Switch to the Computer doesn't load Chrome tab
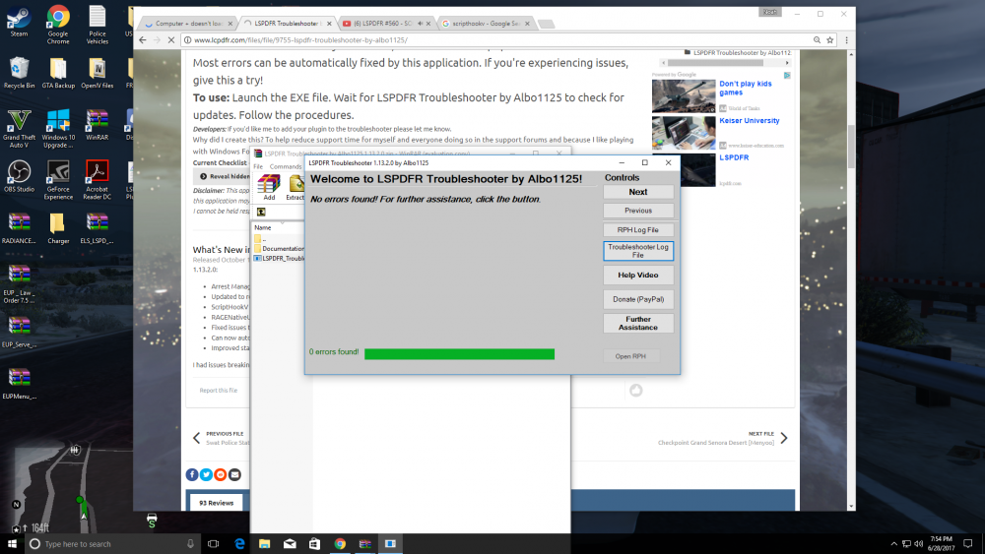985x554 pixels. coord(188,24)
